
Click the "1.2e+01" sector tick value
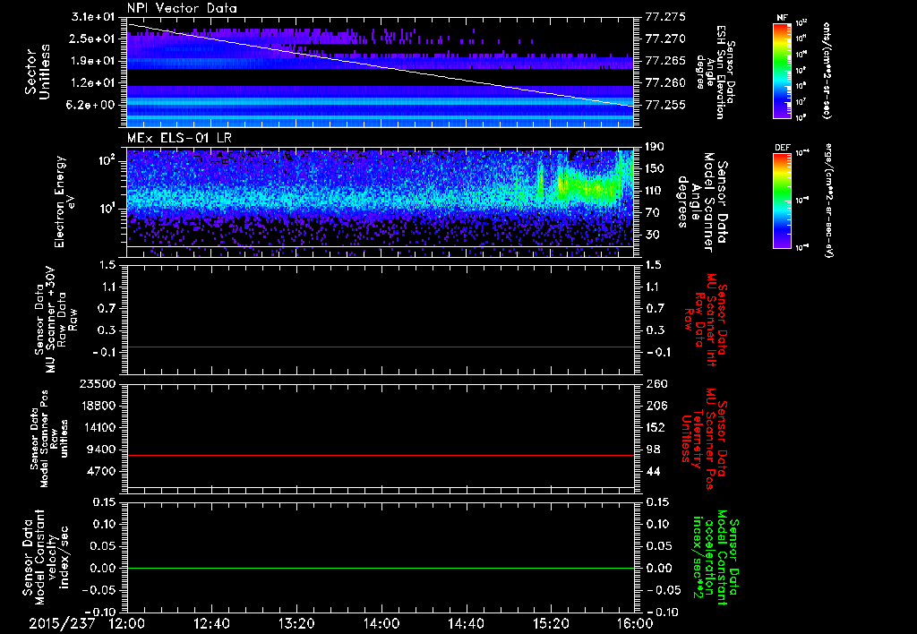pyautogui.click(x=92, y=83)
